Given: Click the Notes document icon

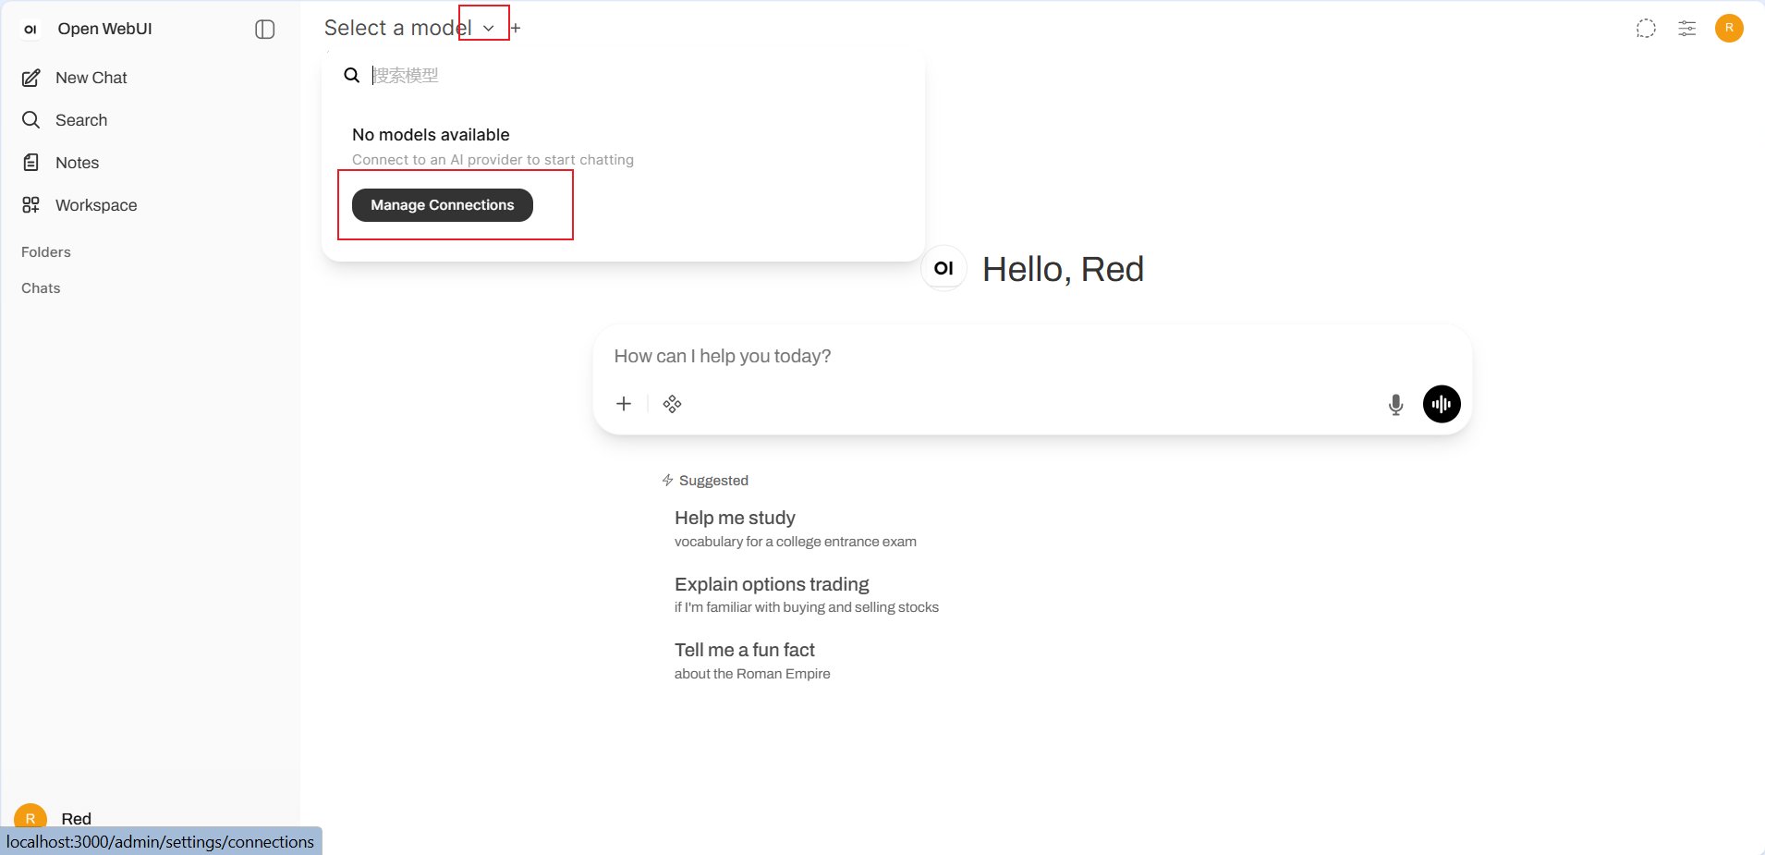Looking at the screenshot, I should pyautogui.click(x=30, y=163).
